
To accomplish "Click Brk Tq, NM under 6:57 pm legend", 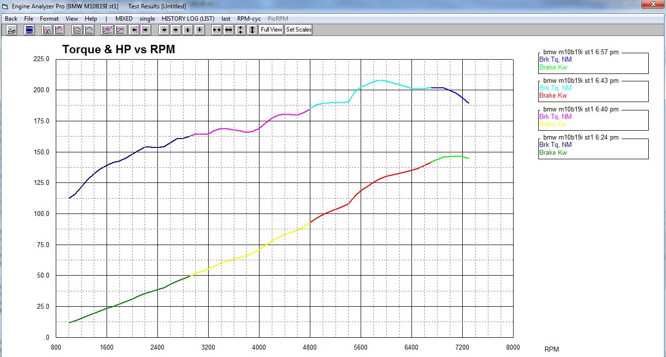I will (x=555, y=60).
